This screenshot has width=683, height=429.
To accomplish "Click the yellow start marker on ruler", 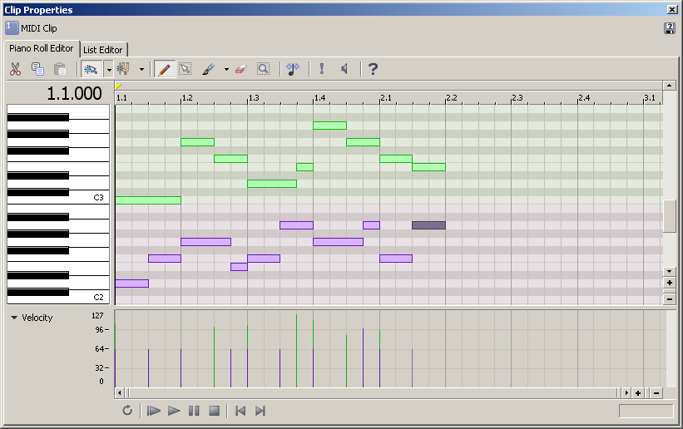I will pos(118,86).
